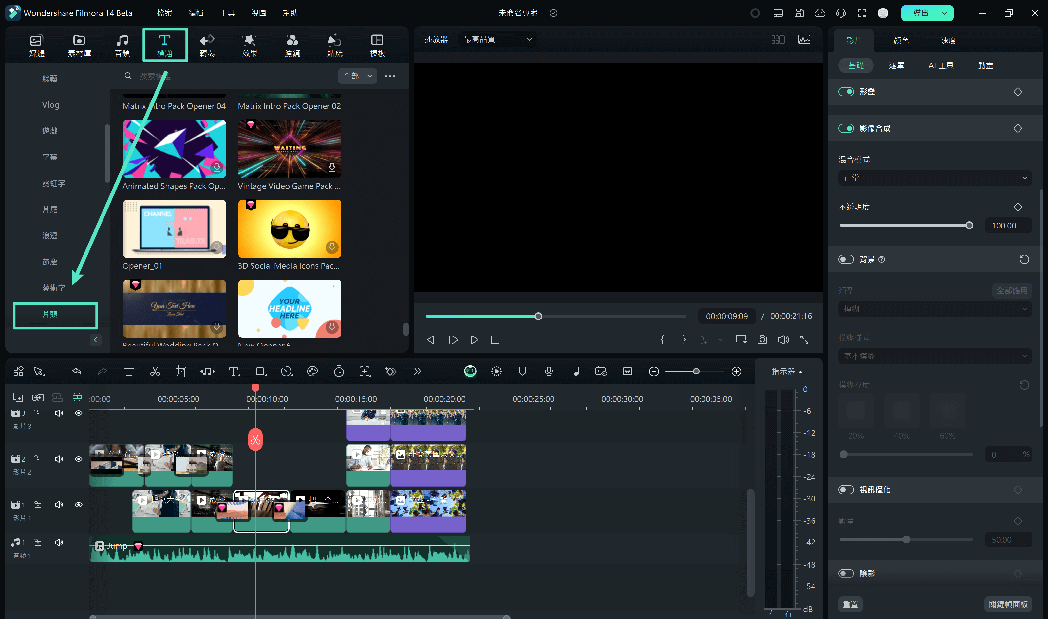Screen dimensions: 1048x619
Task: Mute the 音頻 1 audio track
Action: (59, 542)
